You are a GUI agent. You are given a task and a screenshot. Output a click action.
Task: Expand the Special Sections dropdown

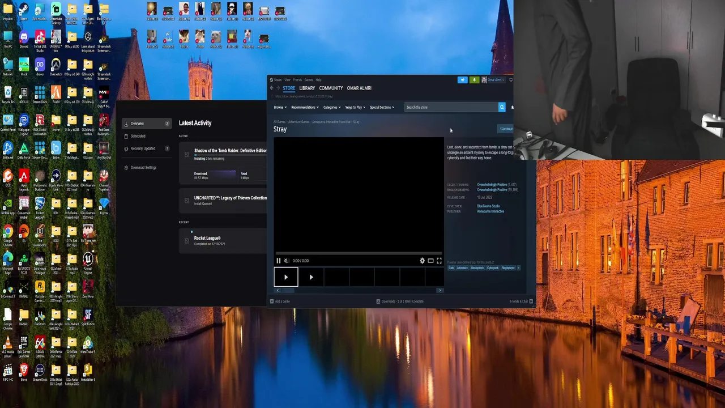point(382,107)
